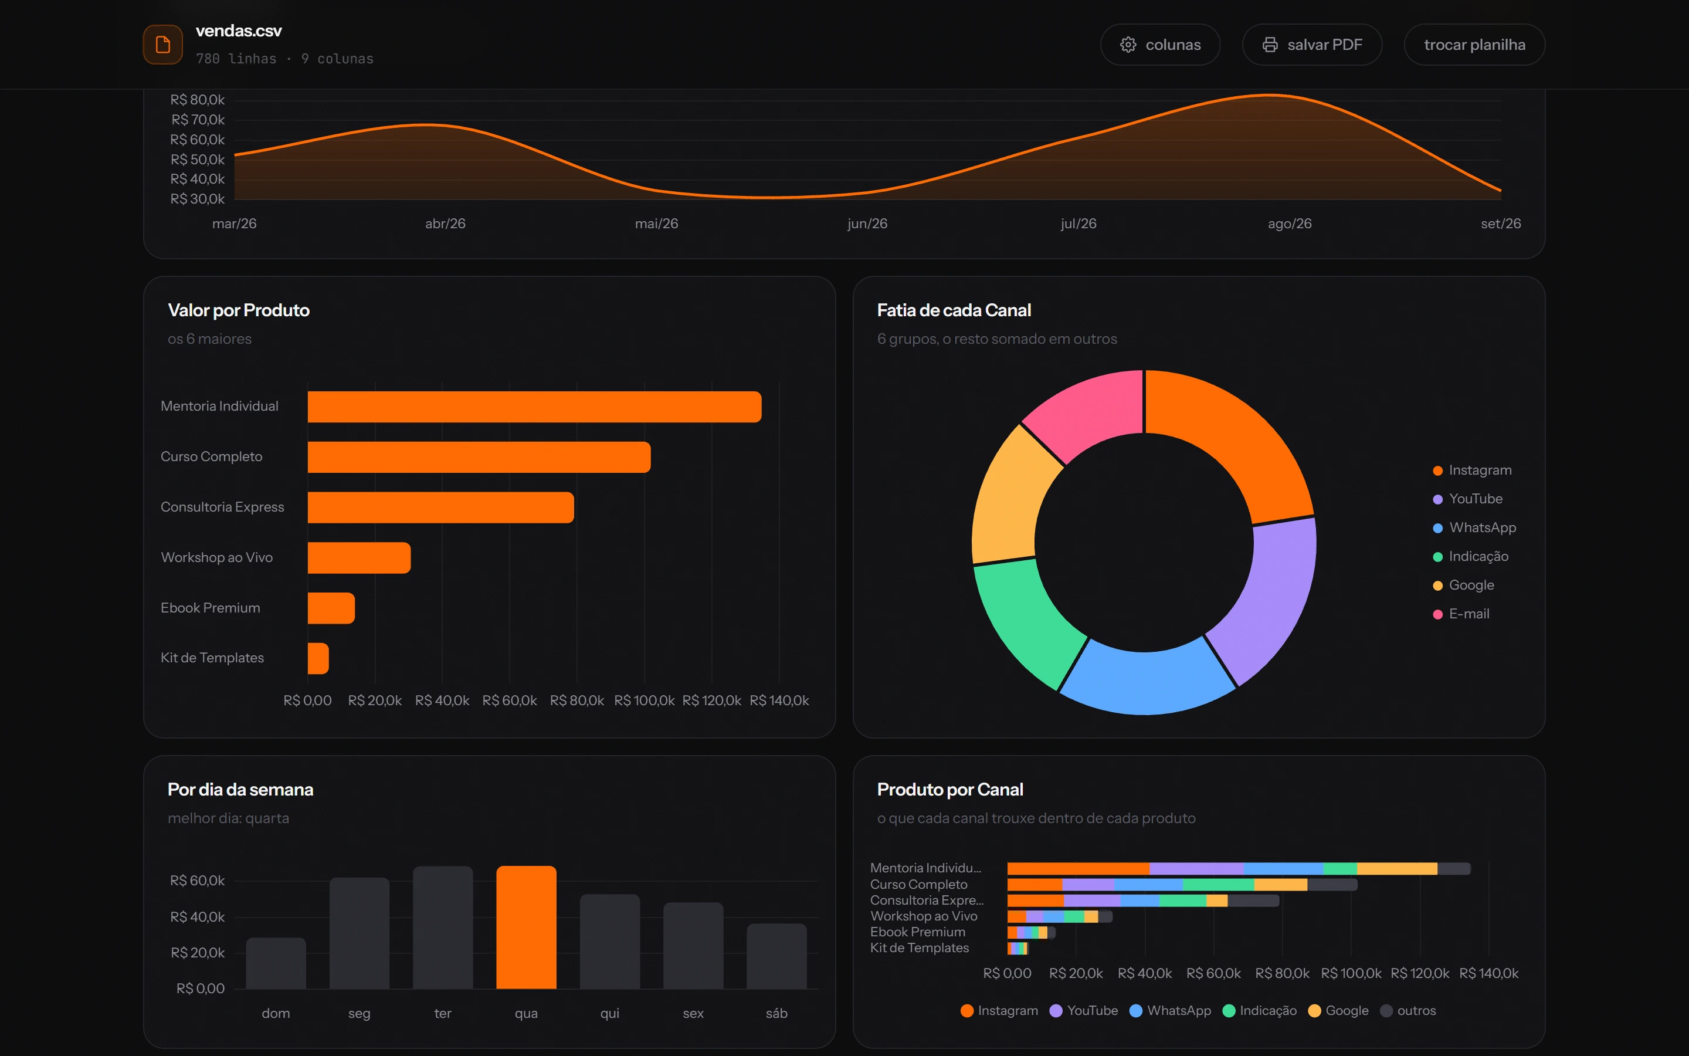Select the sáb weekday bar
1689x1056 pixels.
point(777,956)
